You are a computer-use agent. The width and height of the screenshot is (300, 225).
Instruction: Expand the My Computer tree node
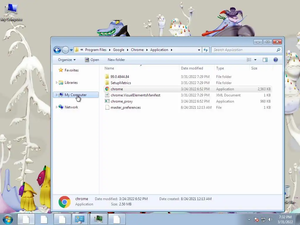[x=57, y=95]
